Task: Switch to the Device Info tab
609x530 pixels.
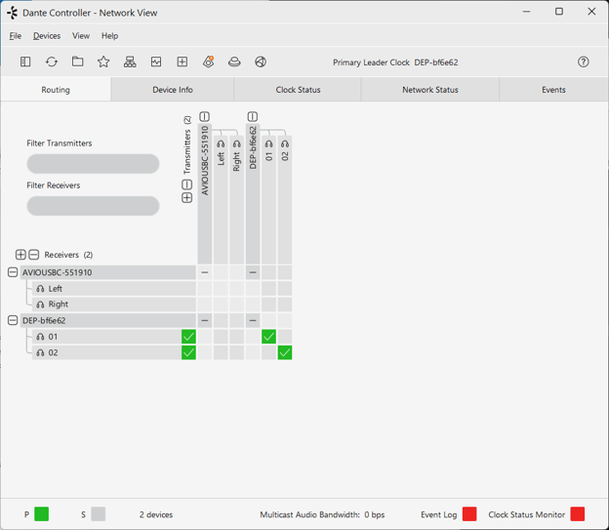Action: 173,90
